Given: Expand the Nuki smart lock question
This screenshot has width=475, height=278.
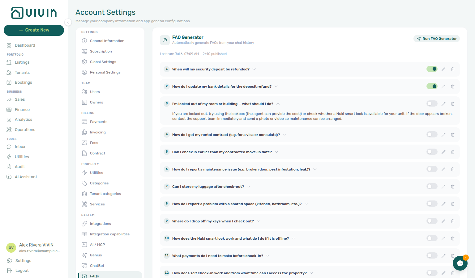Looking at the screenshot, I should [293, 238].
